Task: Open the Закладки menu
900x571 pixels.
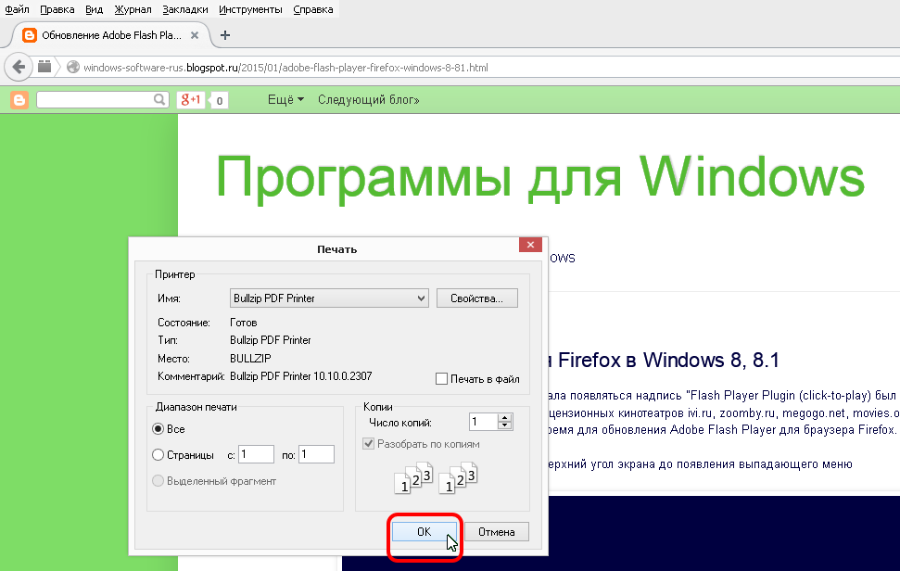Action: tap(184, 9)
